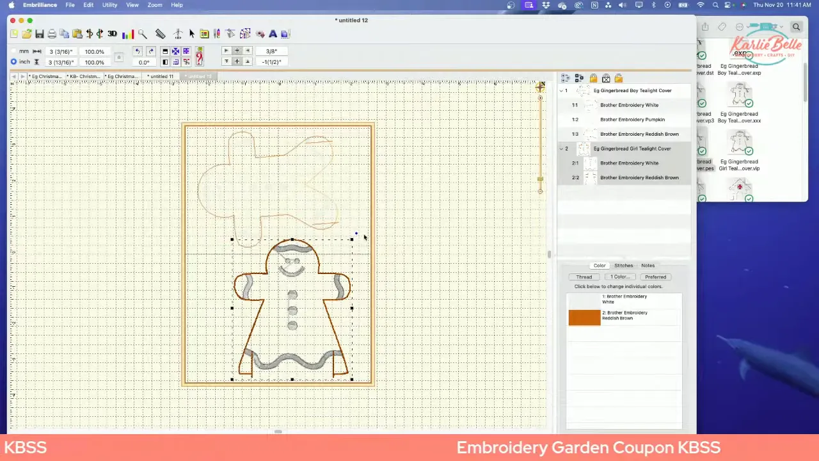Screen dimensions: 819x461
Task: Click the vertical zoom slider handle
Action: [x=540, y=179]
